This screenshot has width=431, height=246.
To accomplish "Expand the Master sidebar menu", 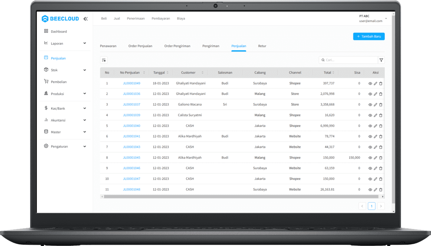I will tap(85, 132).
